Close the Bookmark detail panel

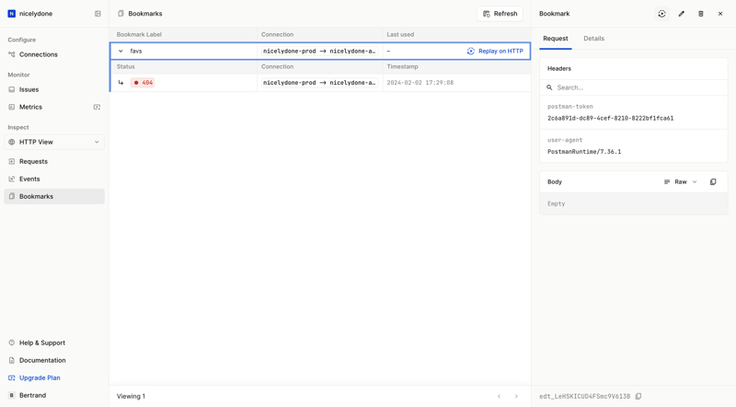pos(720,14)
